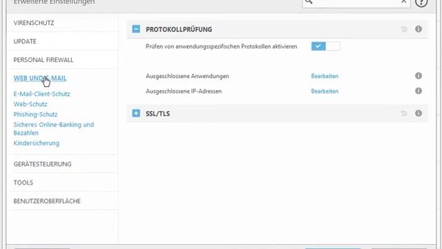The image size is (442, 249).
Task: Open help with the question mark icon
Action: (421, 2)
